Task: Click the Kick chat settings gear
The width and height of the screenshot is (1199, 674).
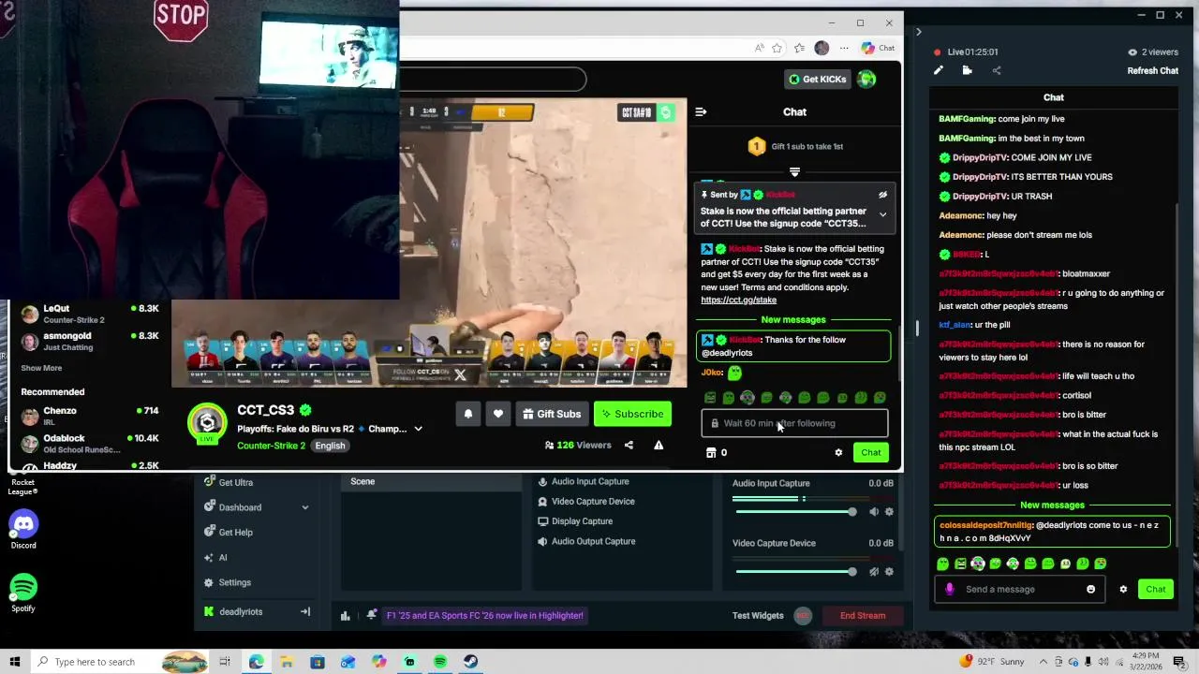Action: pyautogui.click(x=838, y=453)
